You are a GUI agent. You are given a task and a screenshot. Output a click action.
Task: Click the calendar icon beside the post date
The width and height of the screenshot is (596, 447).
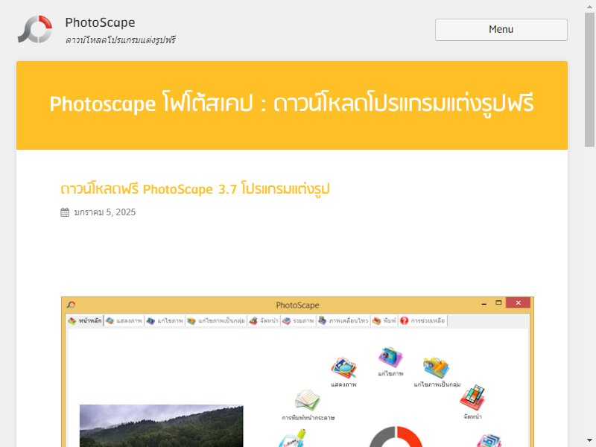[x=65, y=212]
